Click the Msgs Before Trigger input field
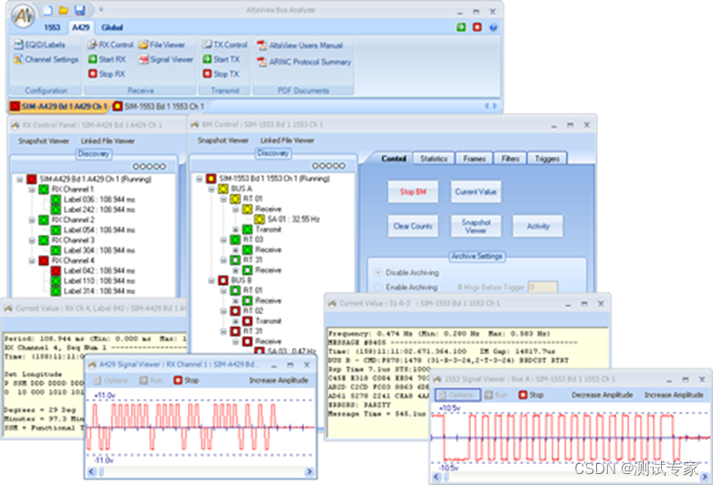 [x=542, y=287]
